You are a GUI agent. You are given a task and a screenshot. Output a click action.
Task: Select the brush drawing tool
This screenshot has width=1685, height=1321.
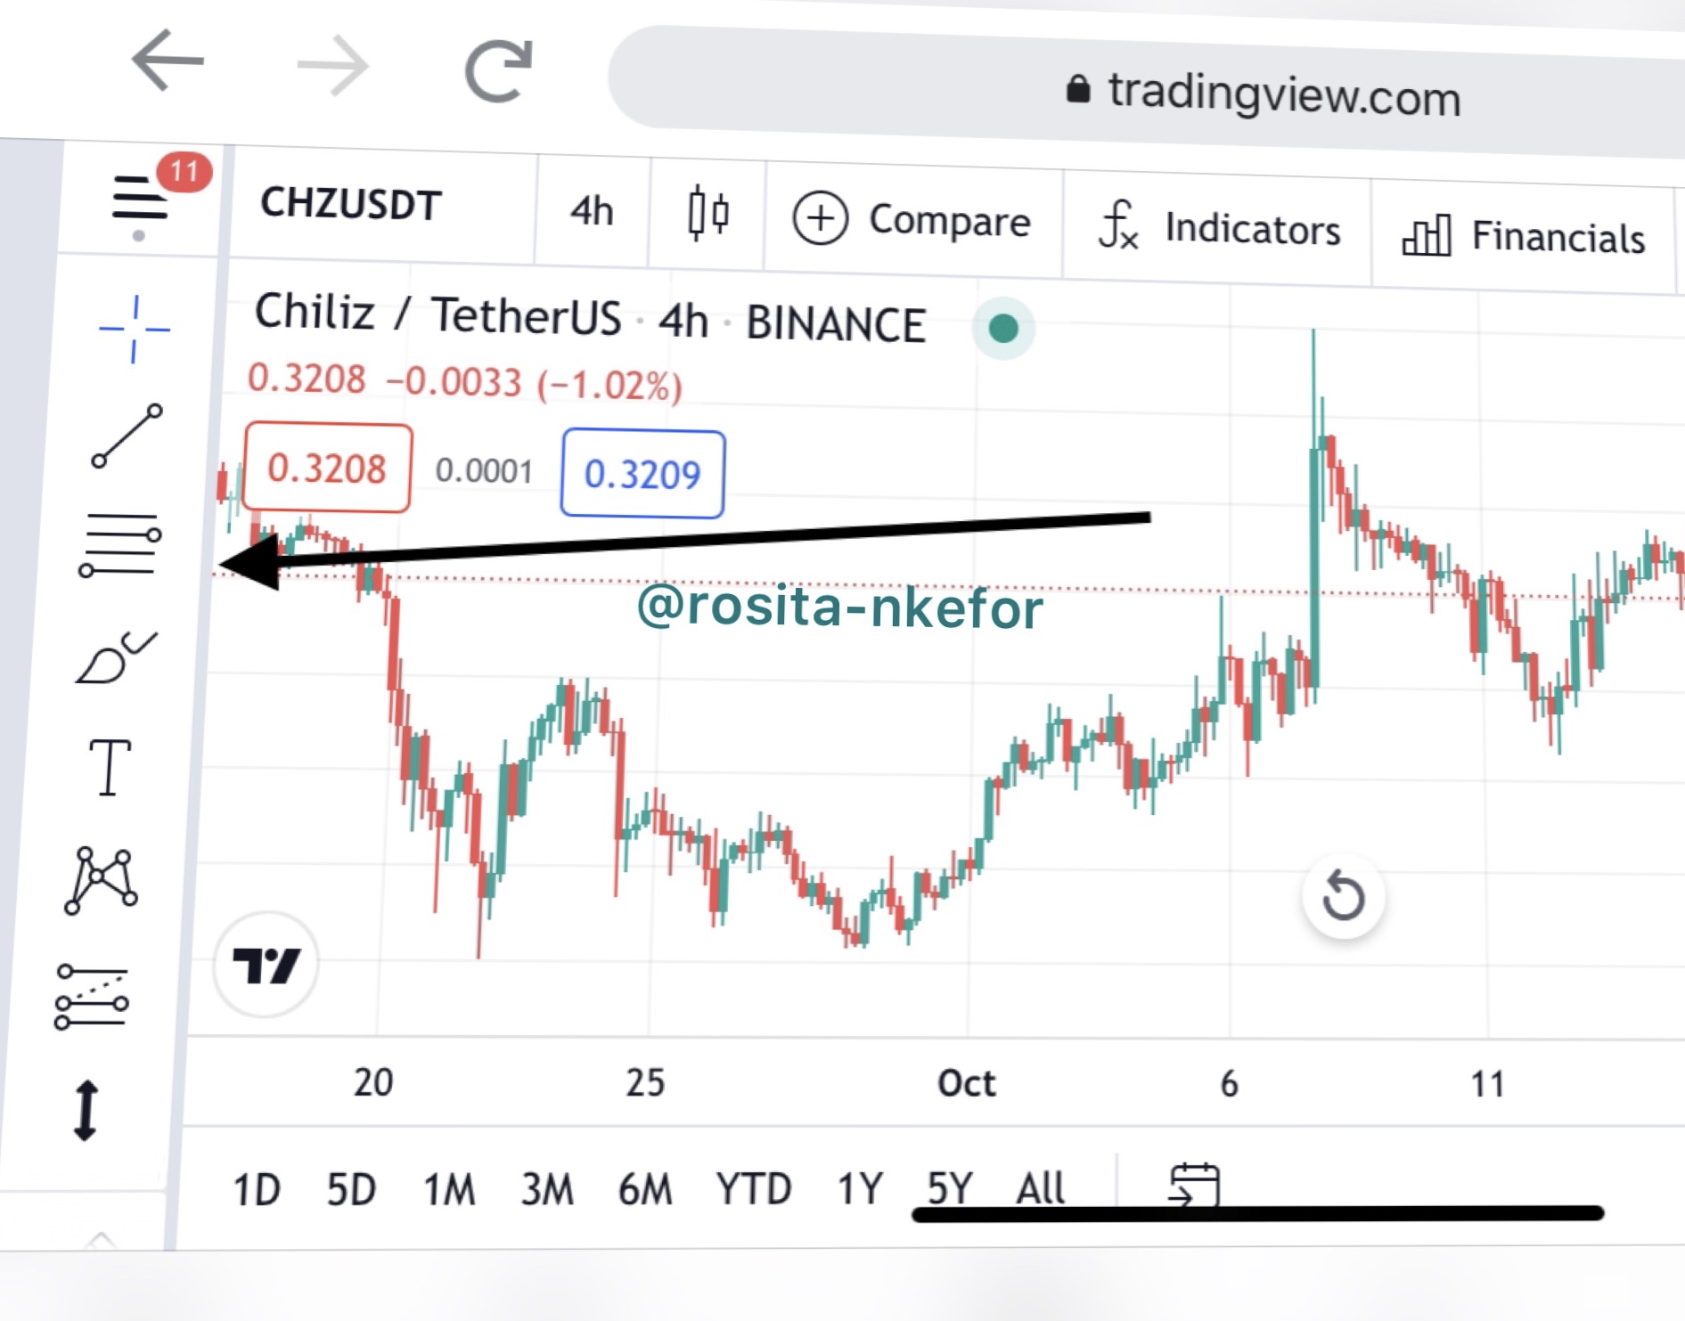pyautogui.click(x=116, y=658)
